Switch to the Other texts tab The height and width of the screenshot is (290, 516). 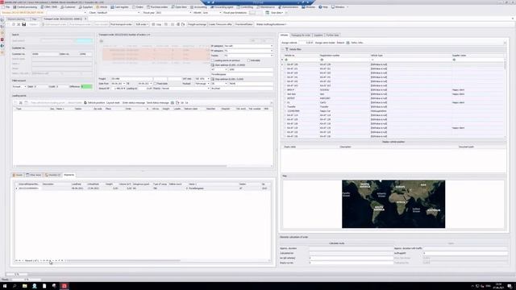[34, 175]
